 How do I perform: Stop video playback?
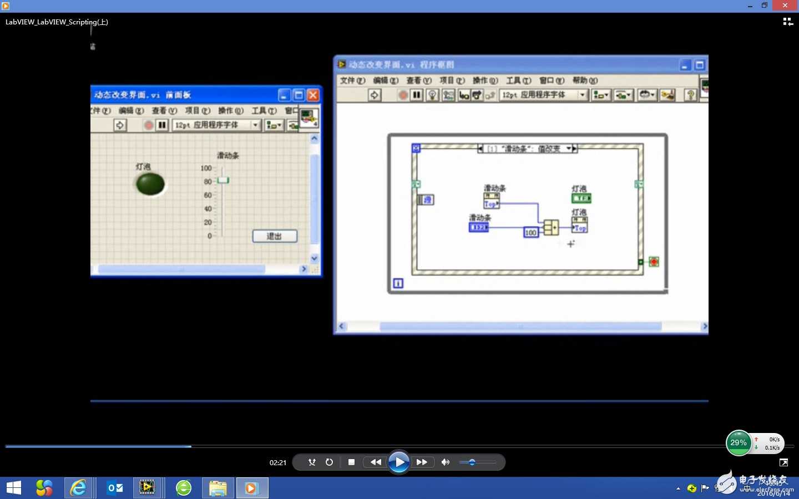351,462
